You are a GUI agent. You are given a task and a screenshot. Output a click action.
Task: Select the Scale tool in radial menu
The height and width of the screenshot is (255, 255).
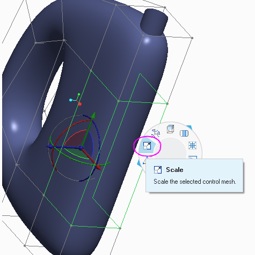[147, 146]
